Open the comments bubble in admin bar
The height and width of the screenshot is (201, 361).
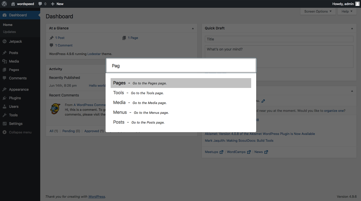point(40,4)
